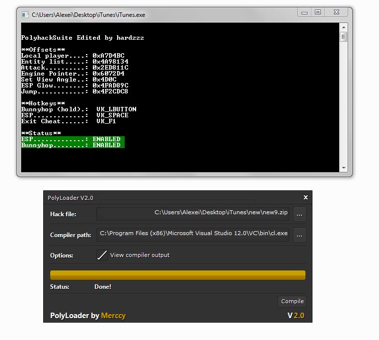Click the Bunnyhop hotkey VK_LBUTTON
379x340 pixels.
click(117, 109)
